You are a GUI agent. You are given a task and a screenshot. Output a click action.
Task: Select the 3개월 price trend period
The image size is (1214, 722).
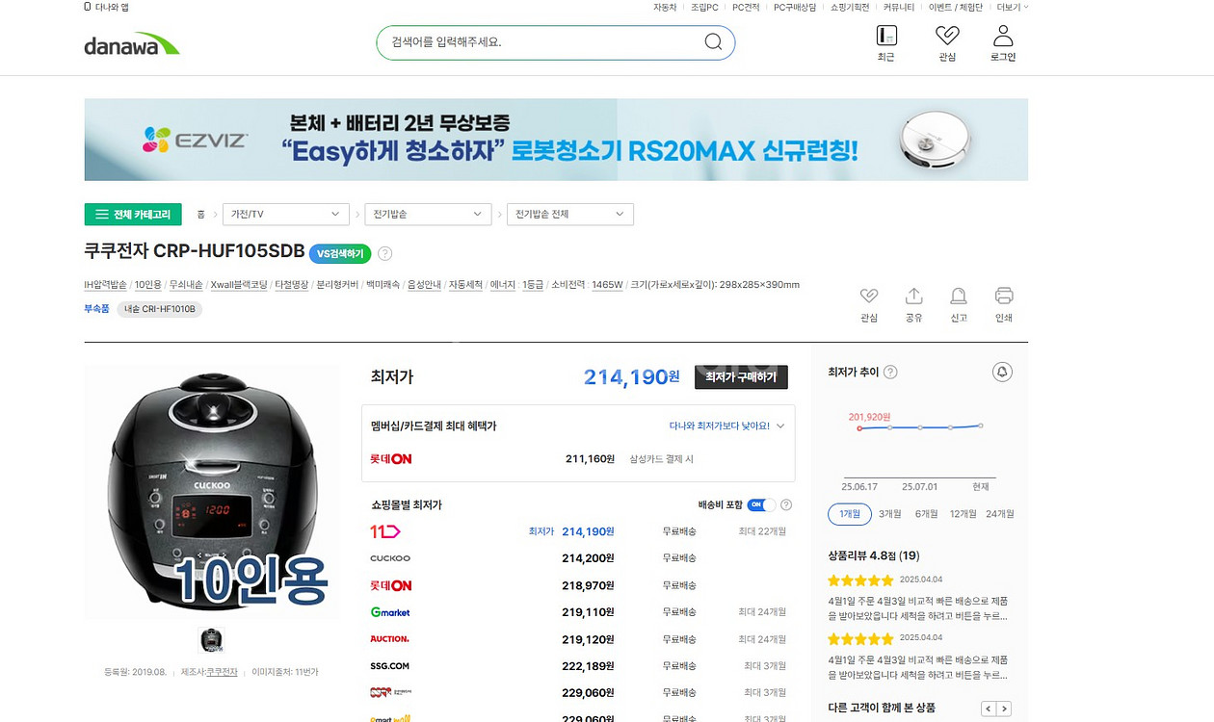[889, 514]
